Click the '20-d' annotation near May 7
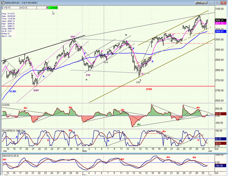 106,62
